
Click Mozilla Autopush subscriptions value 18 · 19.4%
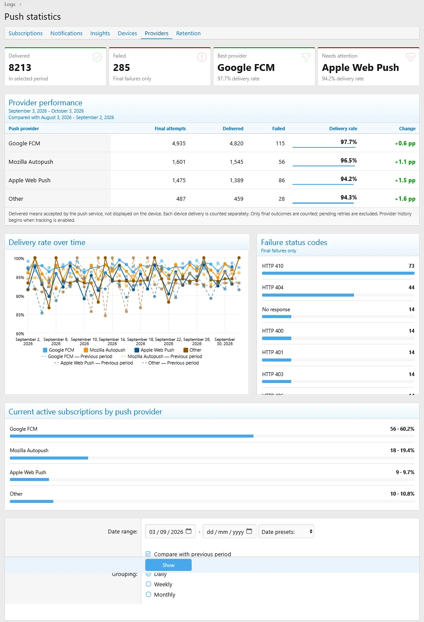[402, 450]
